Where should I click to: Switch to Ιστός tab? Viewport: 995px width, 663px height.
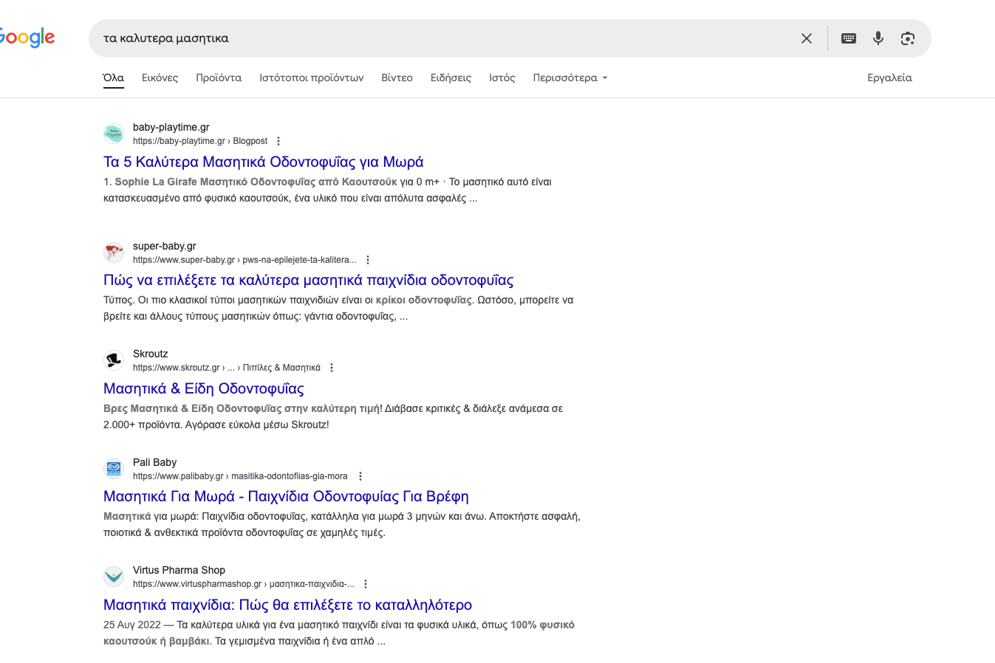click(502, 78)
